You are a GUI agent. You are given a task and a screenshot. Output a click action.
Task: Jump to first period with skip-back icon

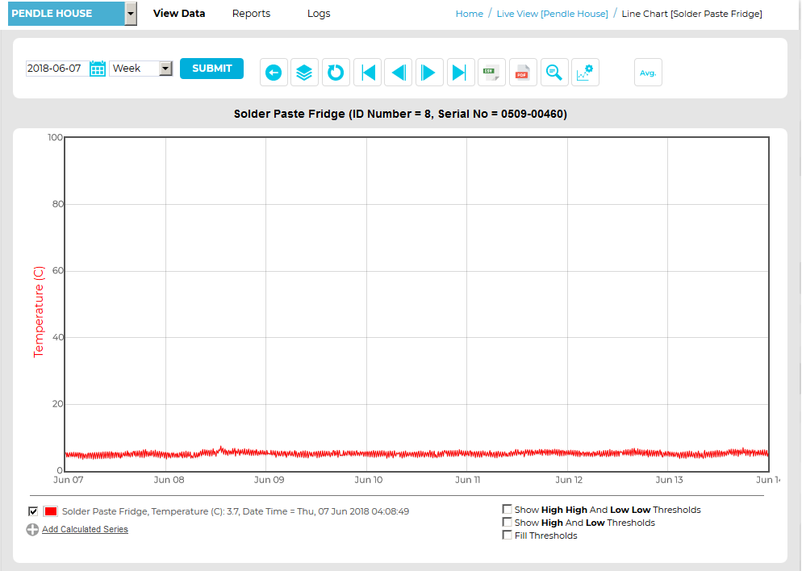pos(367,73)
